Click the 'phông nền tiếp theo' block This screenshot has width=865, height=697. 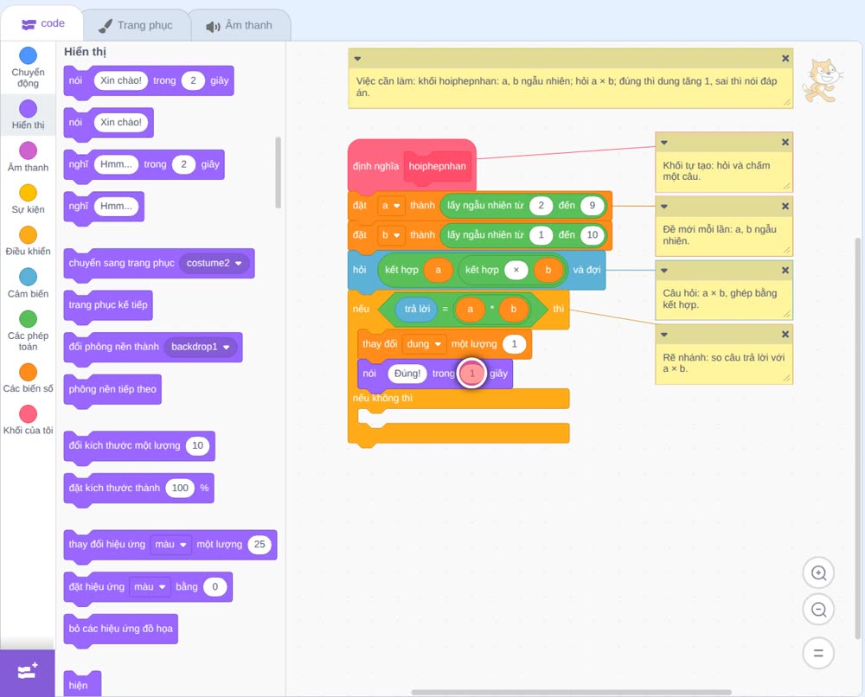click(112, 389)
